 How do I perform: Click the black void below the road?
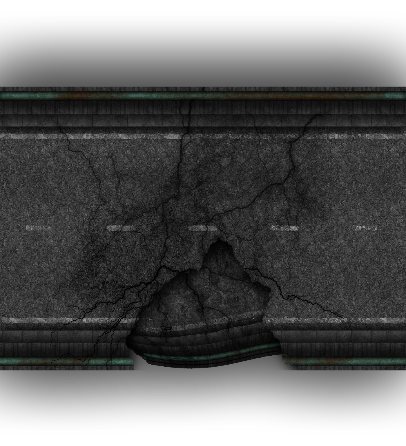[x=203, y=403]
